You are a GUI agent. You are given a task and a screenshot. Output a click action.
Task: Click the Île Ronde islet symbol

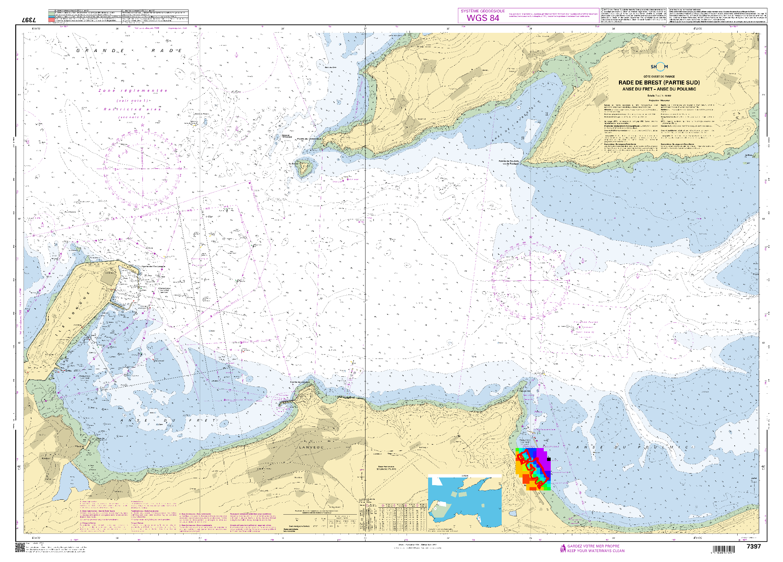[304, 168]
